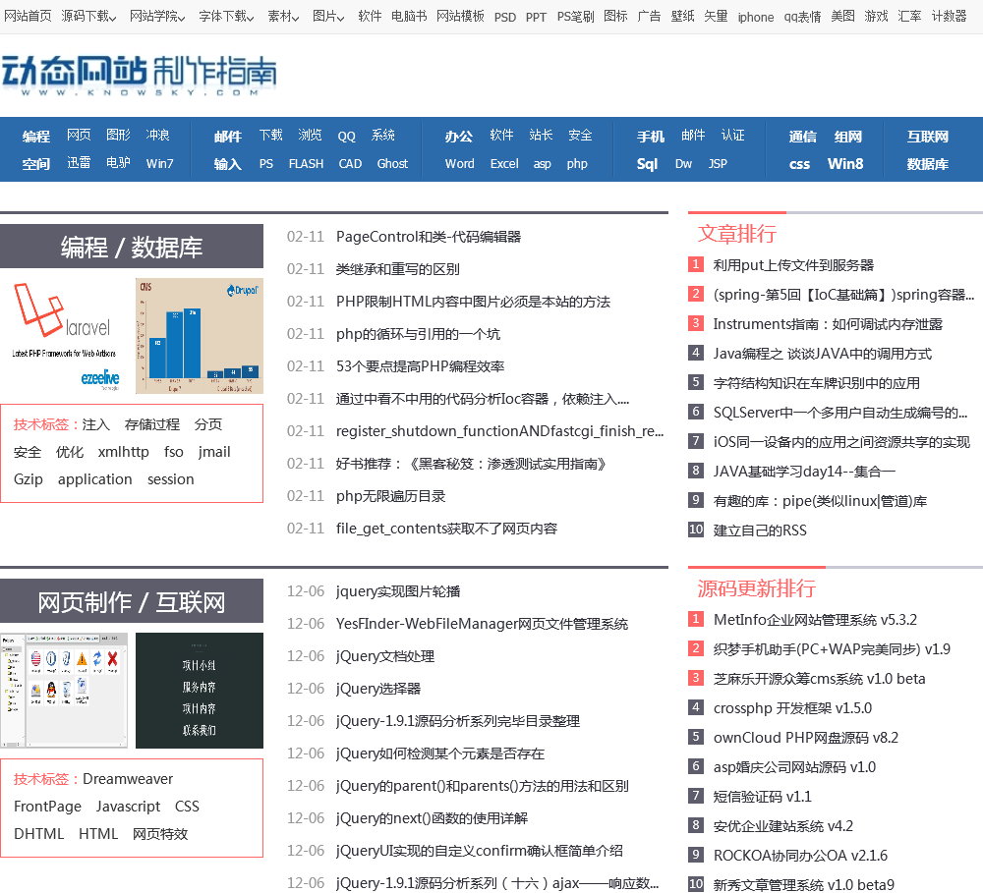The height and width of the screenshot is (893, 983).
Task: Open 计数器 in the top menu
Action: click(x=950, y=17)
